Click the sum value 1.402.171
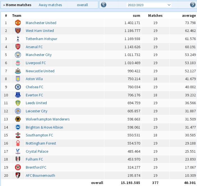 [132, 23]
